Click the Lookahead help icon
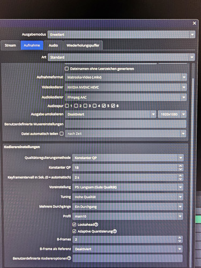201x268 pixels. coord(96,225)
